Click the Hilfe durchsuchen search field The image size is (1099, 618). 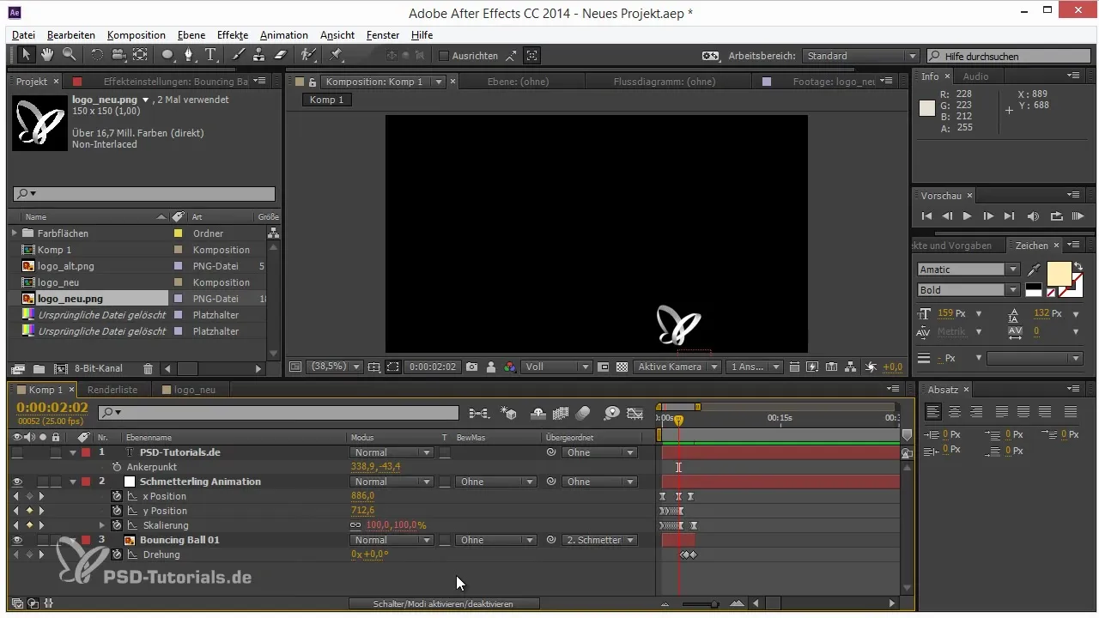(1006, 56)
